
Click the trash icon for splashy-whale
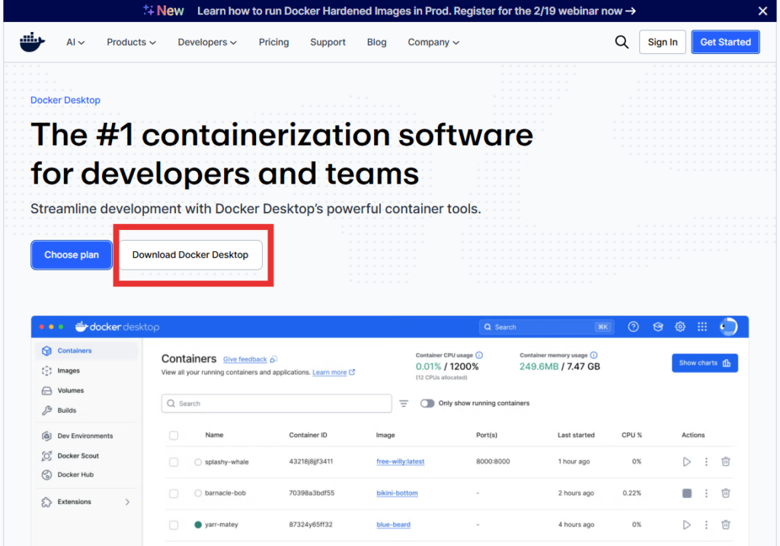[x=726, y=461]
